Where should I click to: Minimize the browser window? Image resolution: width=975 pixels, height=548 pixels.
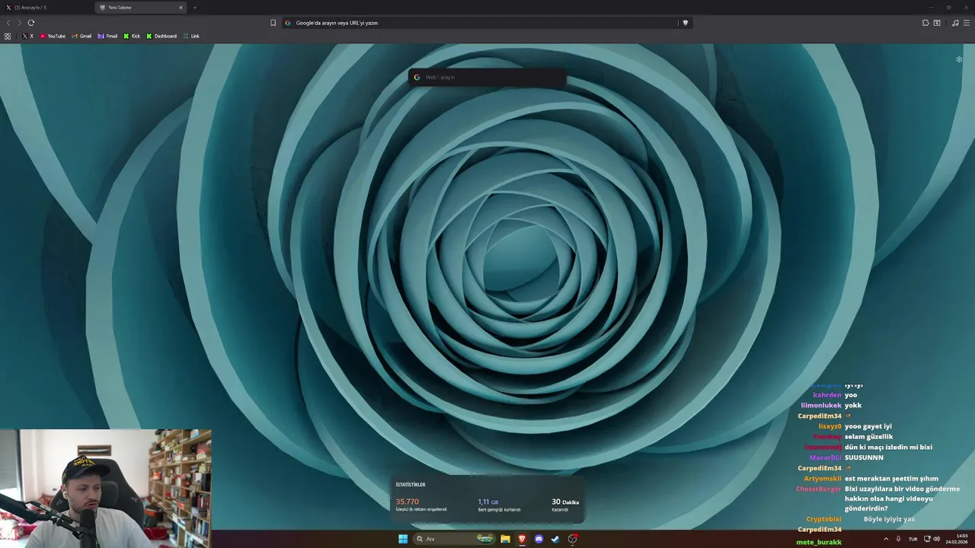(929, 8)
